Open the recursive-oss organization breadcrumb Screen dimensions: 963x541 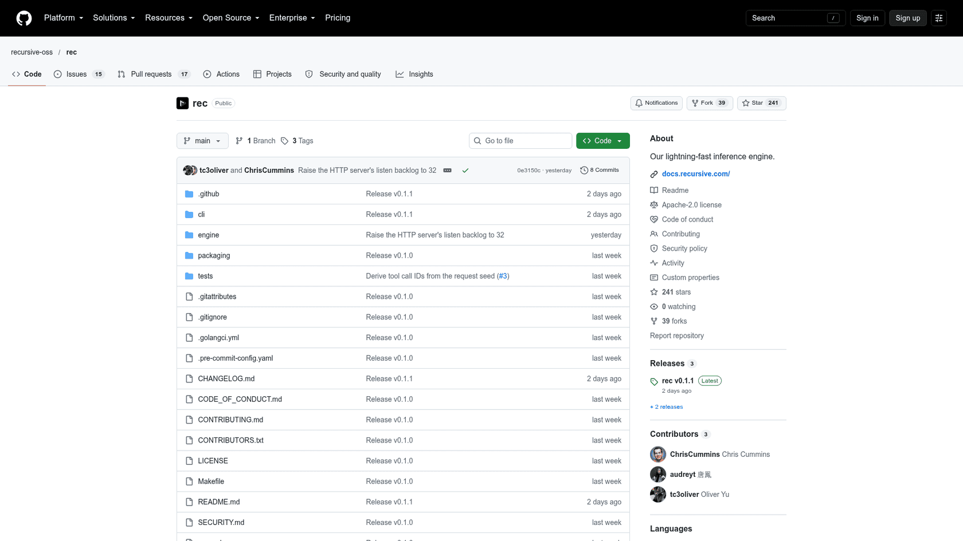[x=32, y=52]
